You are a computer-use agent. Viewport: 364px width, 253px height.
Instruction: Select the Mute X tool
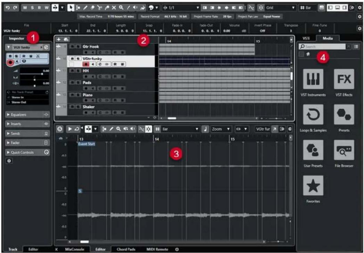[114, 8]
